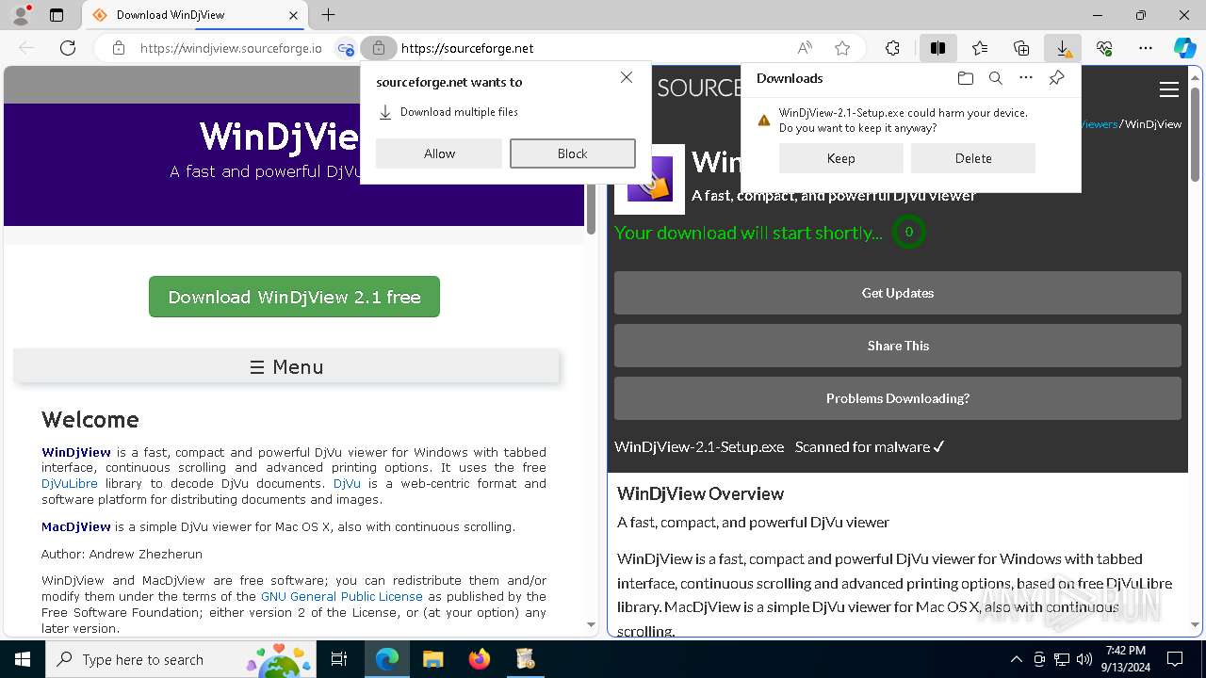The height and width of the screenshot is (678, 1206).
Task: Select the Download WinDjView tab
Action: click(195, 15)
